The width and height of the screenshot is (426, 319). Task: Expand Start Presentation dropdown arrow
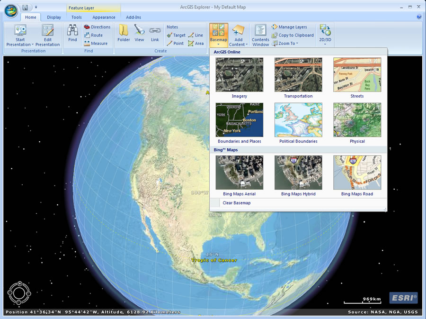33,45
